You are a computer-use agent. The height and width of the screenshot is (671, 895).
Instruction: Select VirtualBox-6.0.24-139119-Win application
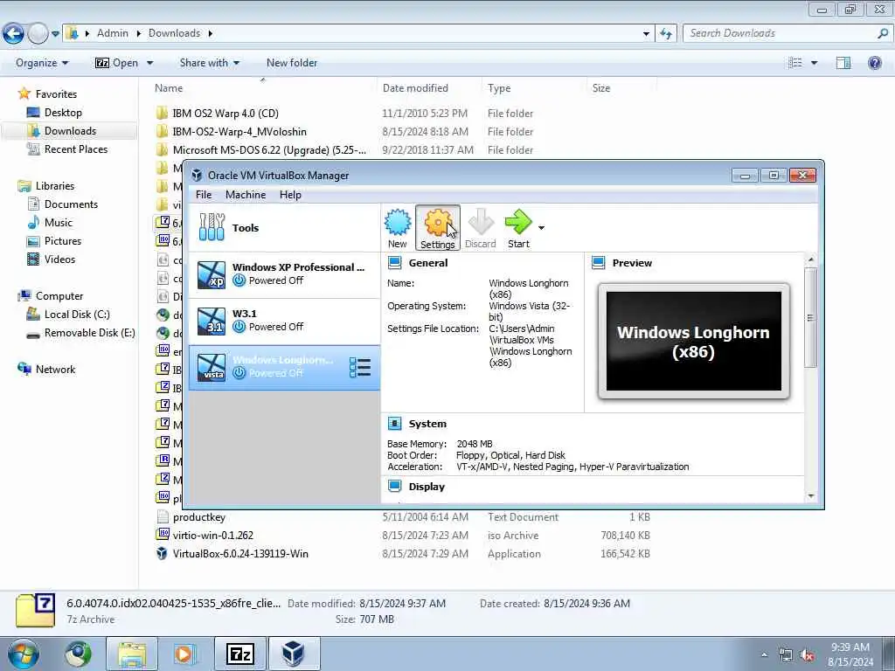[x=240, y=553]
